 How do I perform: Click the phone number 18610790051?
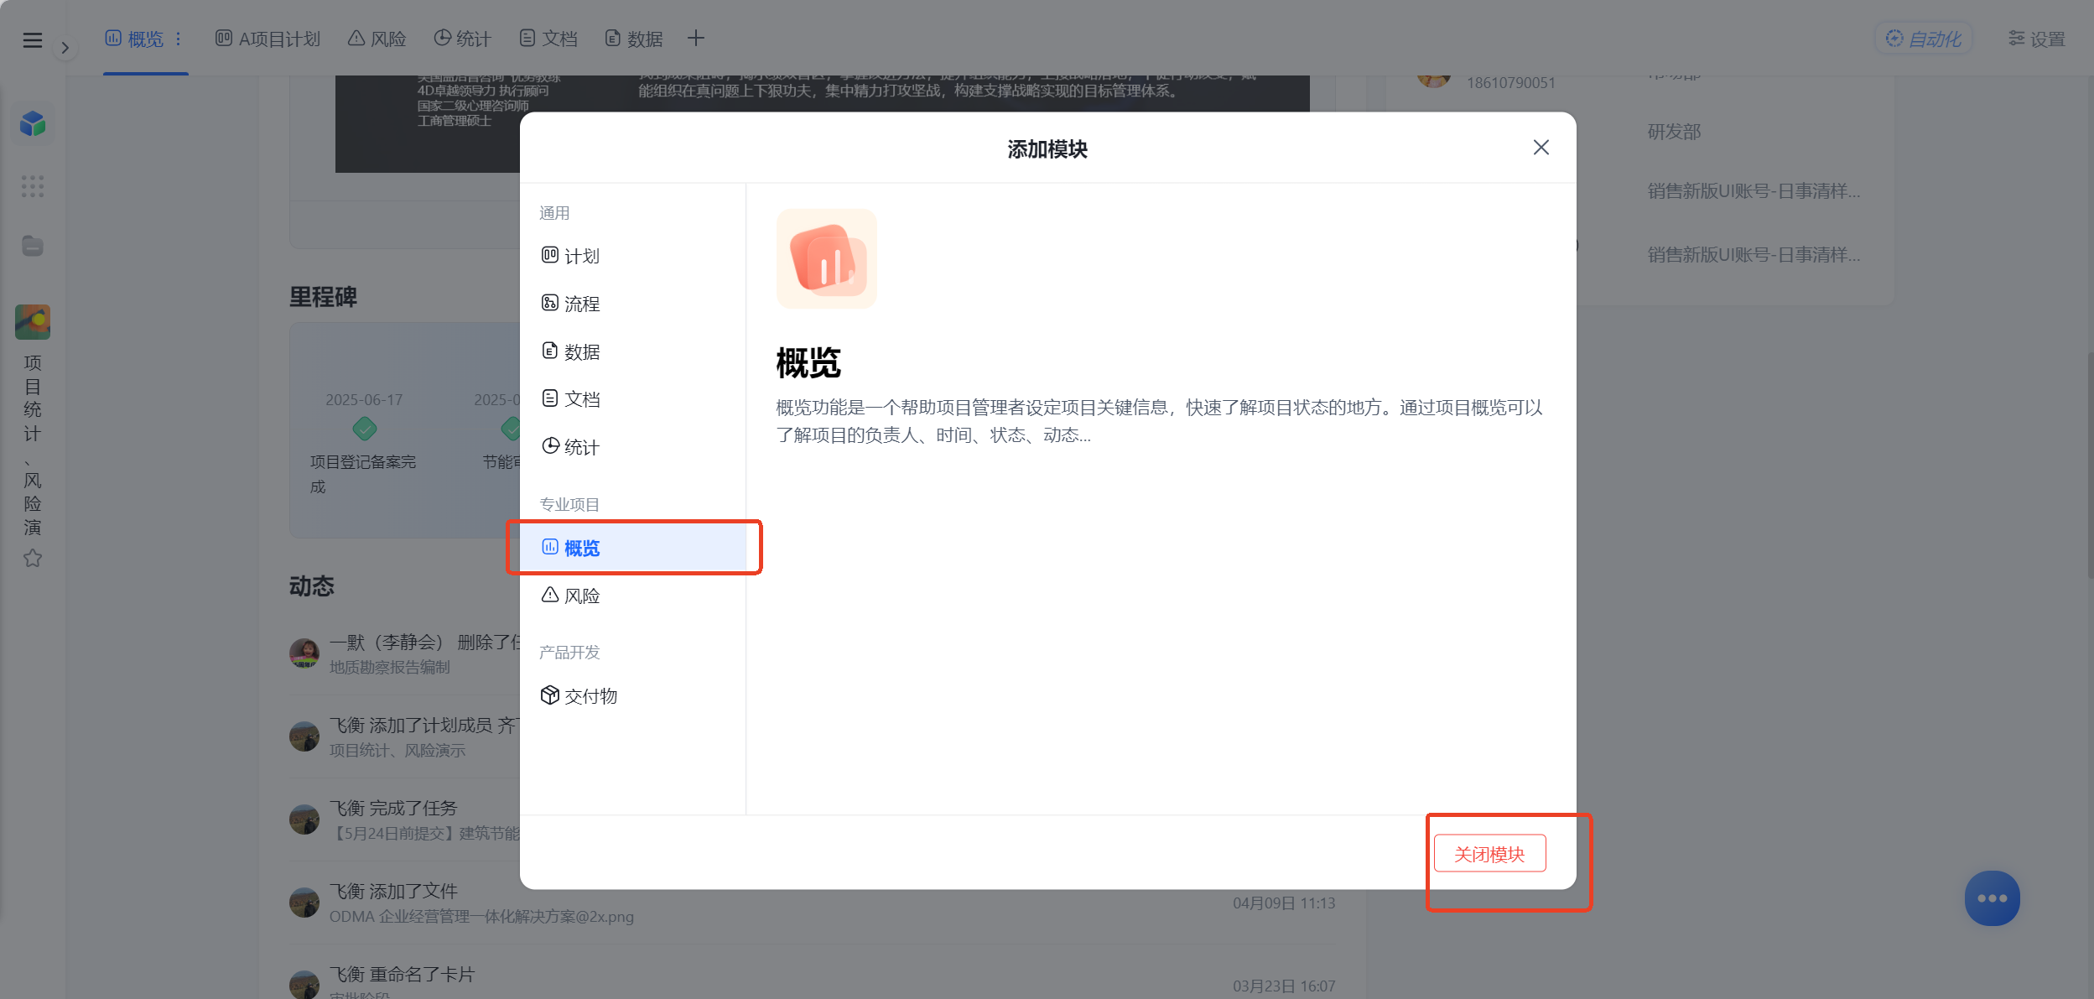coord(1510,82)
